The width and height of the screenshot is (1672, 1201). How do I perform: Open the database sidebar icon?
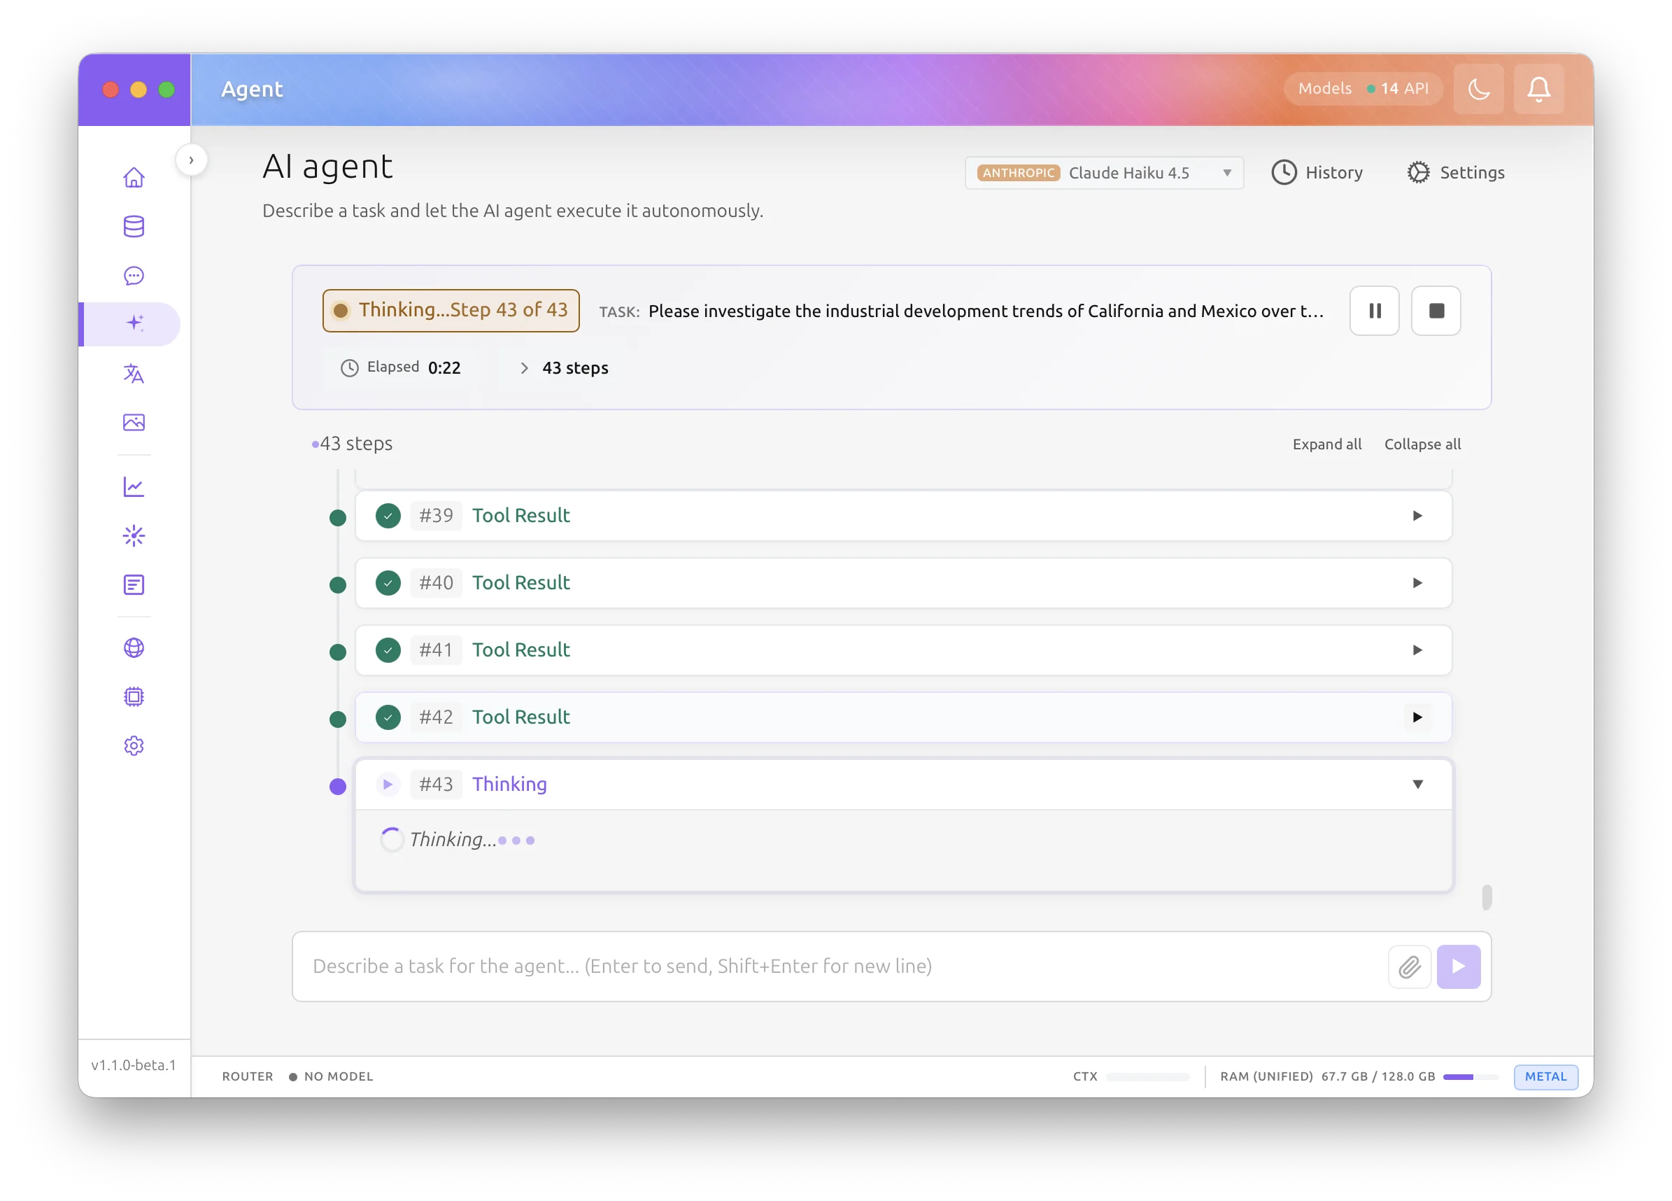pyautogui.click(x=134, y=227)
